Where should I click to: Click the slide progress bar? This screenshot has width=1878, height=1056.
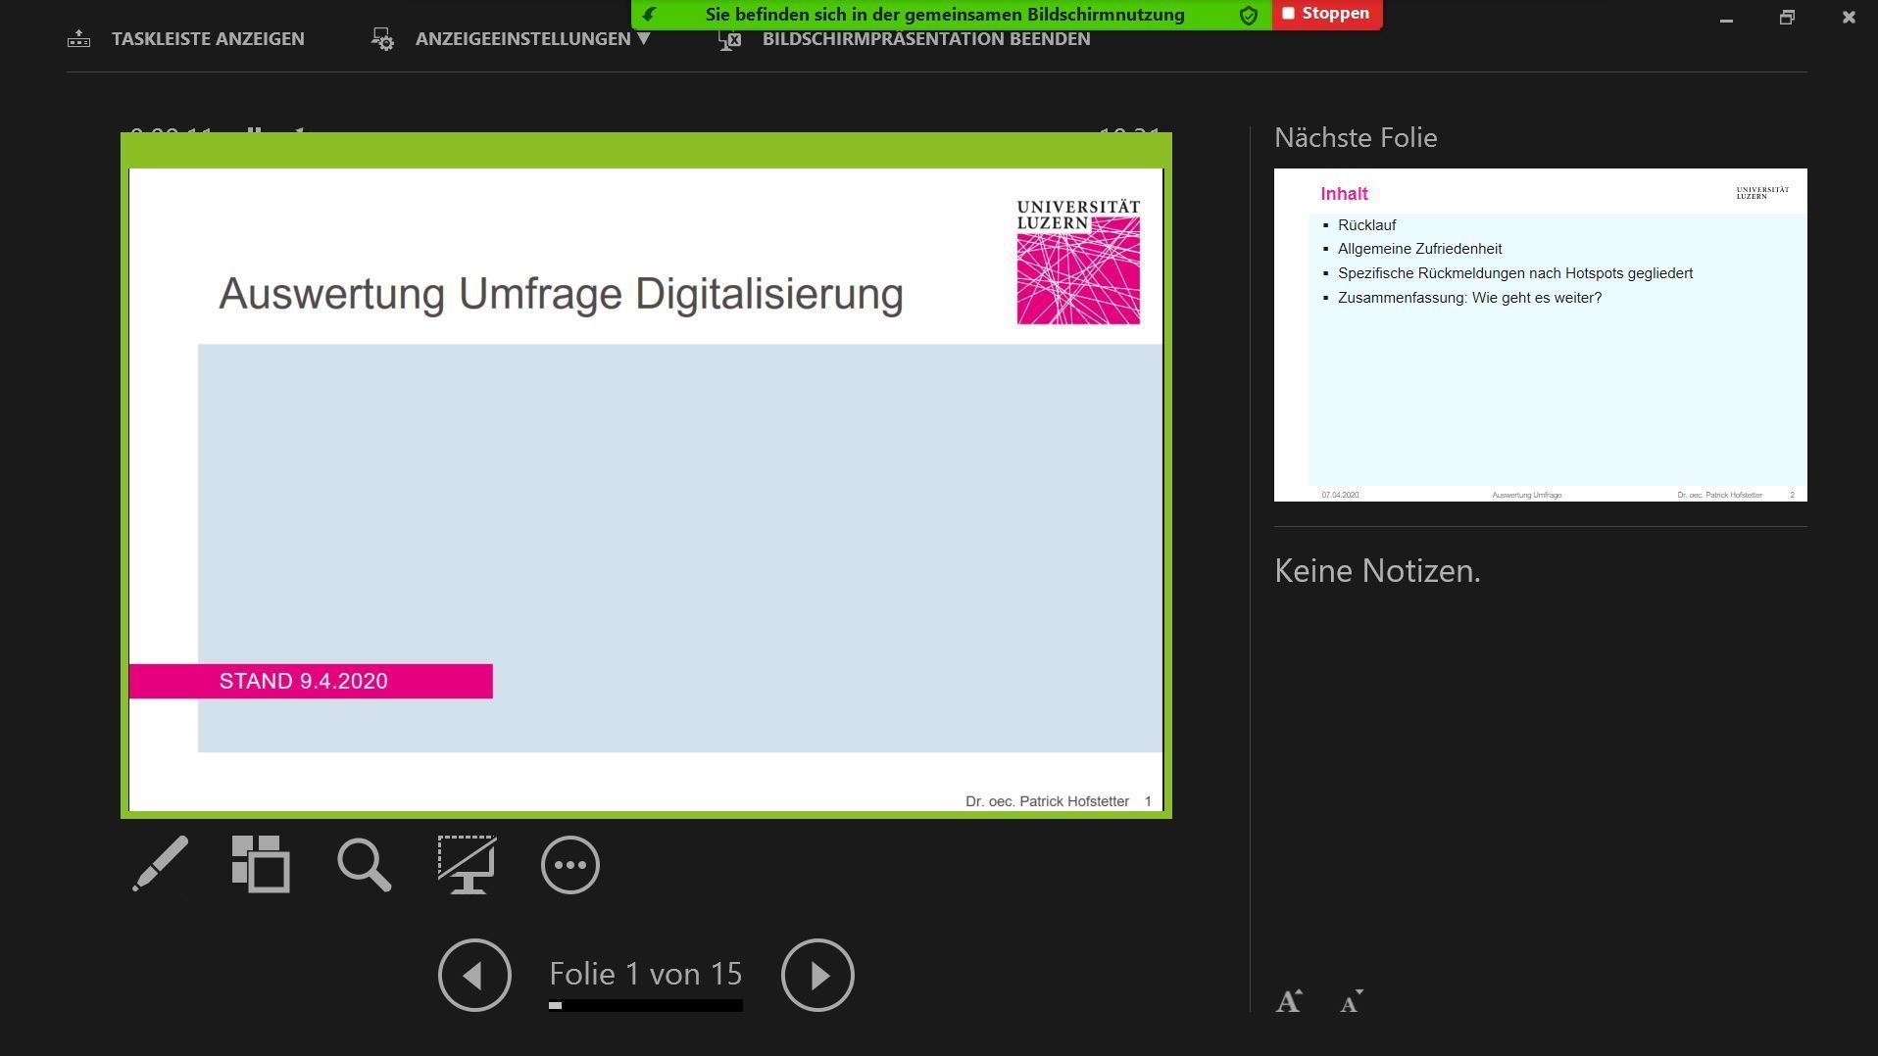[x=645, y=1005]
